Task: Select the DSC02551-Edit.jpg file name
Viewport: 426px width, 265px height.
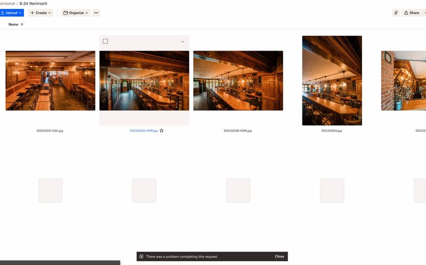Action: (x=50, y=130)
